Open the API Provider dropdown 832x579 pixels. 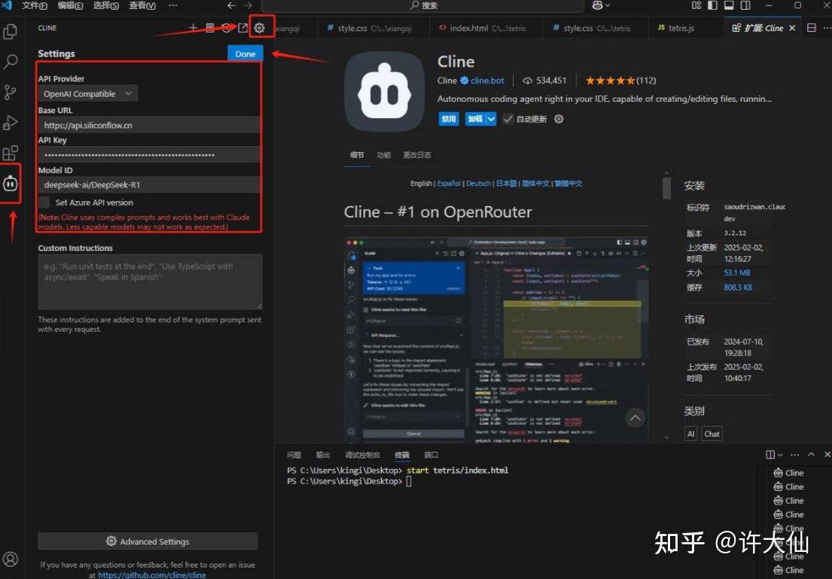(87, 93)
